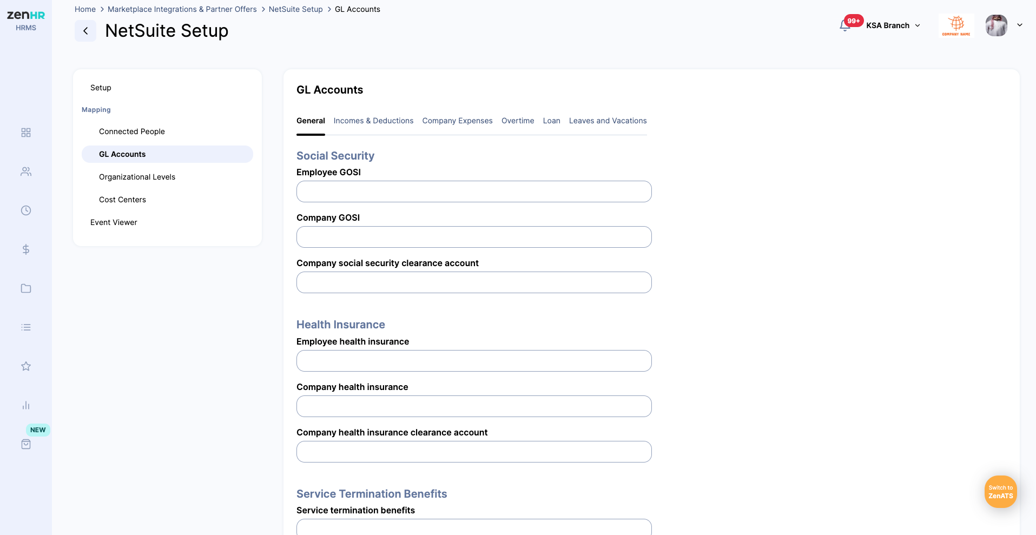Select Connected People in Mapping menu
Screen dimensions: 1036x535
click(132, 131)
